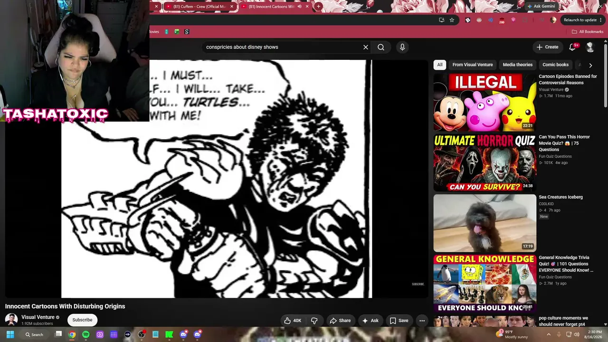
Task: Save the video to a playlist
Action: [399, 321]
